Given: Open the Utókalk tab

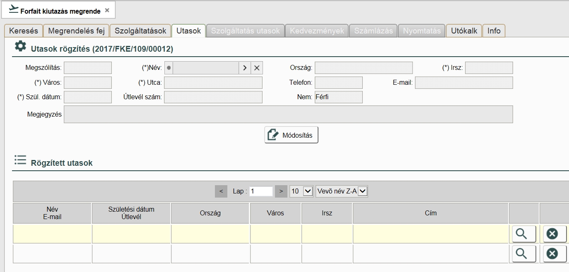Looking at the screenshot, I should [464, 31].
